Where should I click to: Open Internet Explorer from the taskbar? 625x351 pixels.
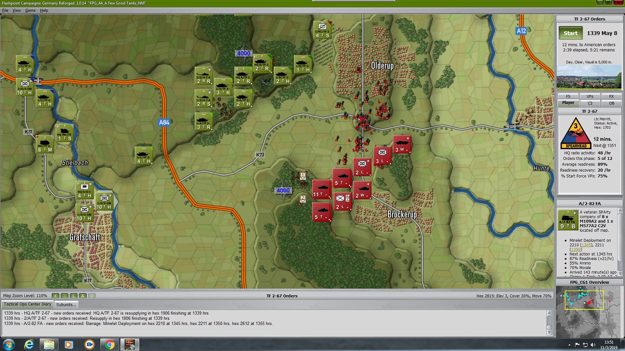coord(30,344)
